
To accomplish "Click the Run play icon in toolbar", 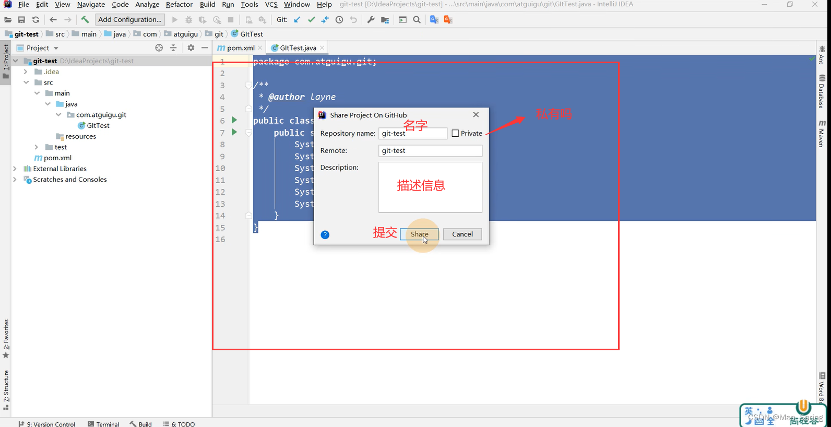I will tap(175, 20).
